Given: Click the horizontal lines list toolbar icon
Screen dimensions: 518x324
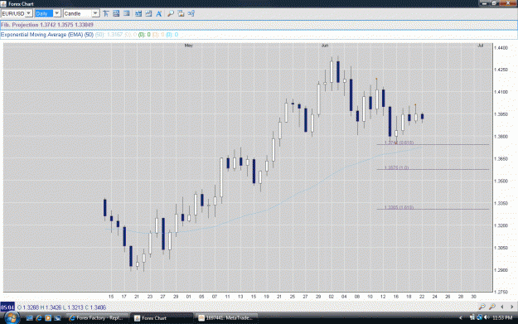Looking at the screenshot, I should pyautogui.click(x=126, y=13).
